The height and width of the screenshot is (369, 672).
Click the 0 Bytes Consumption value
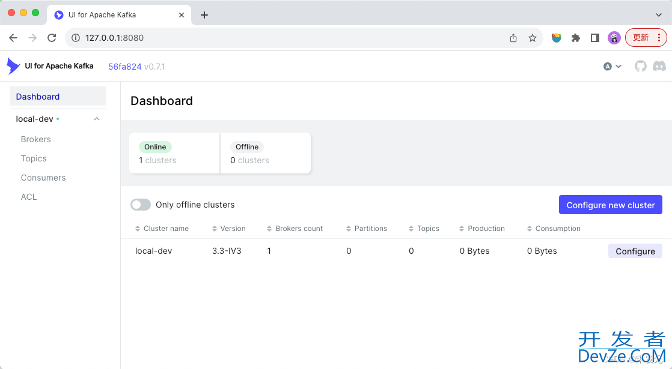(542, 251)
